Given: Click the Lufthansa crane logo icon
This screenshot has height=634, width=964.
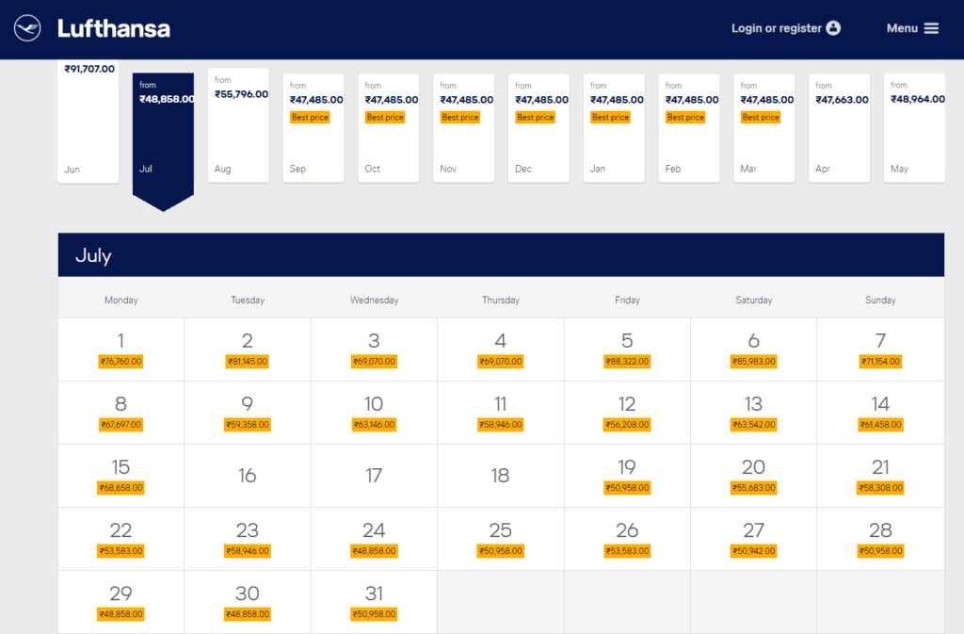Looking at the screenshot, I should [27, 28].
